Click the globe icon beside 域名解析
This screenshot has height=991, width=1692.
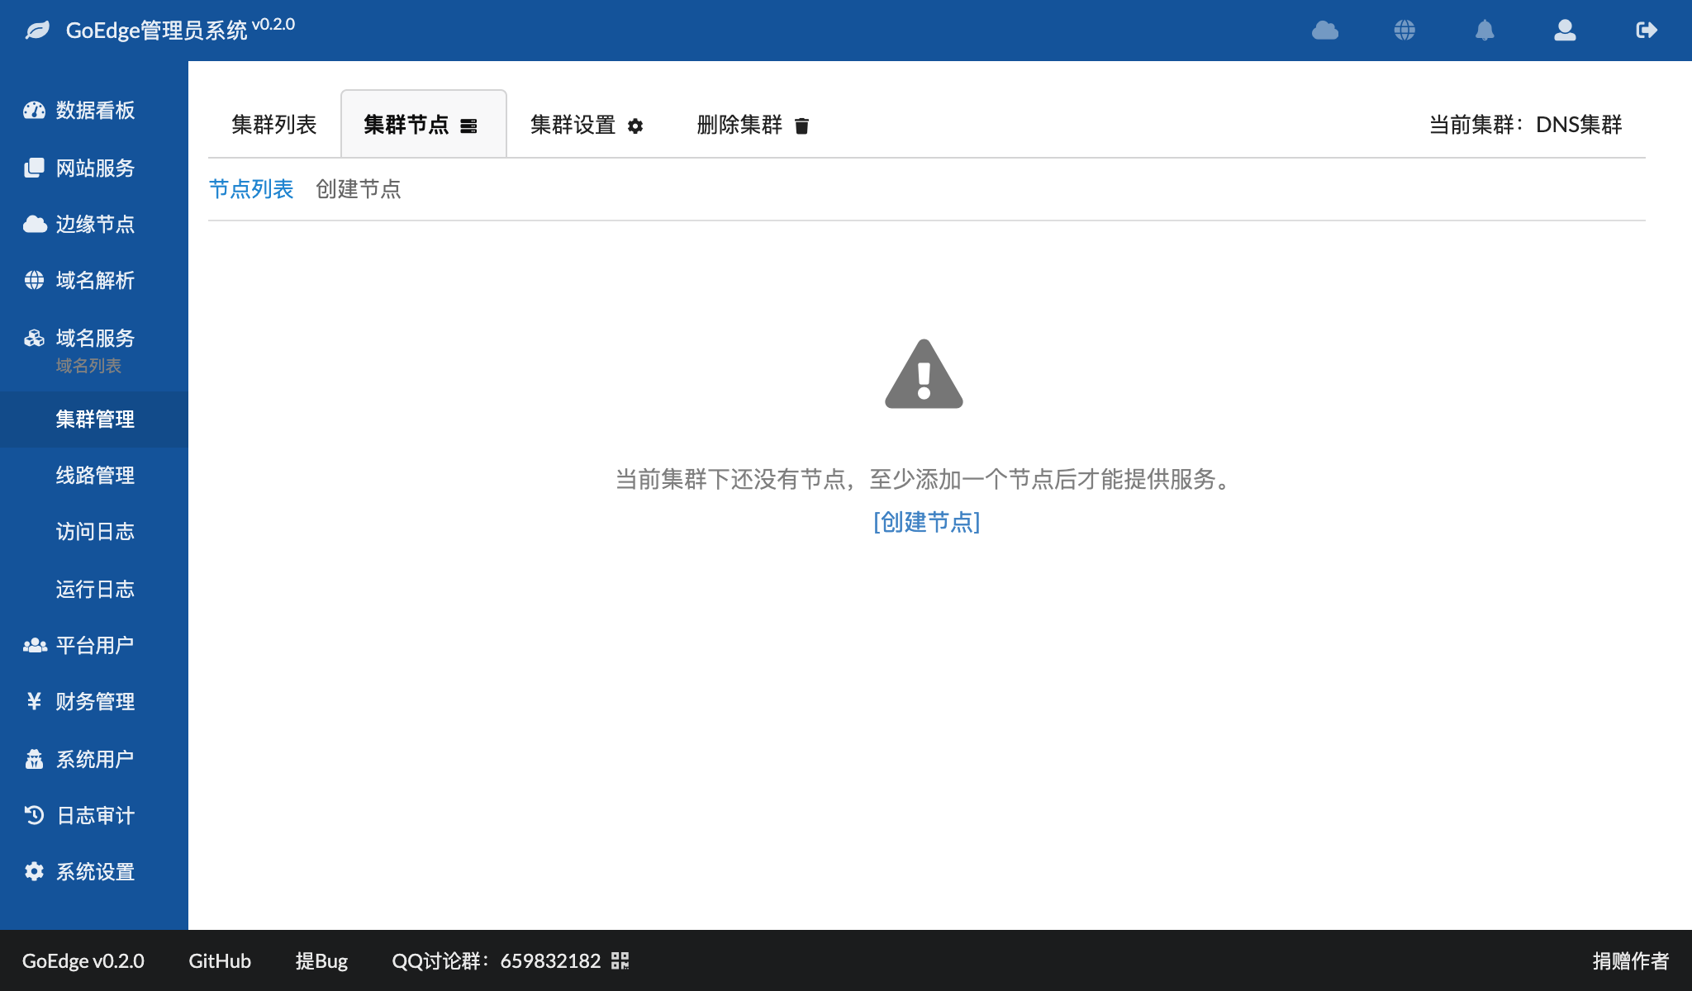click(x=34, y=280)
